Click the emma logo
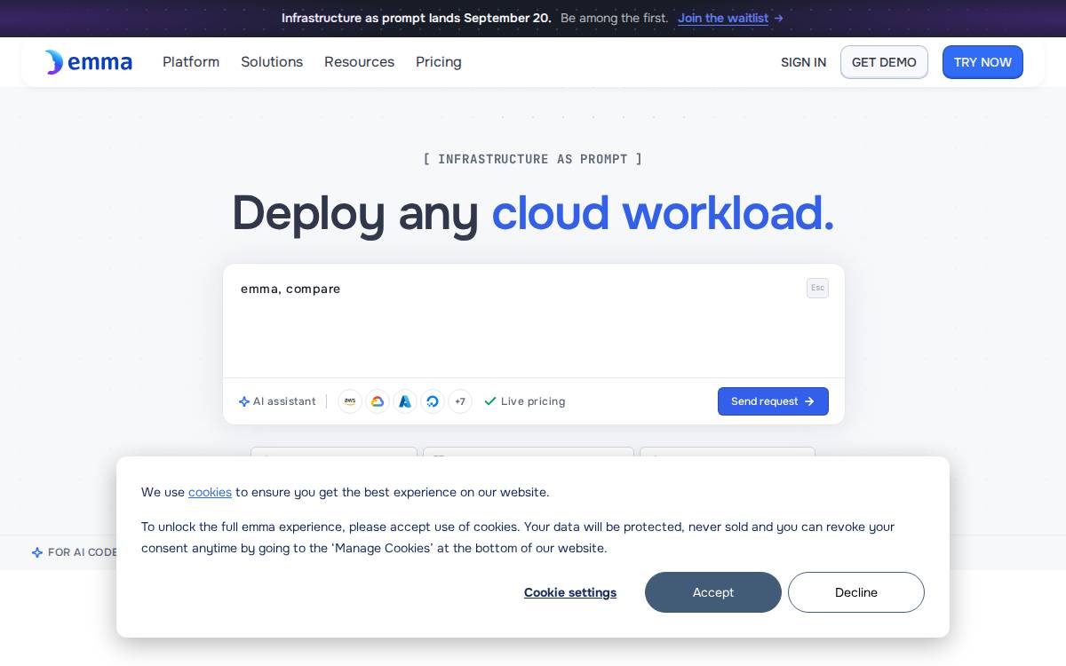This screenshot has height=666, width=1066. coord(89,62)
